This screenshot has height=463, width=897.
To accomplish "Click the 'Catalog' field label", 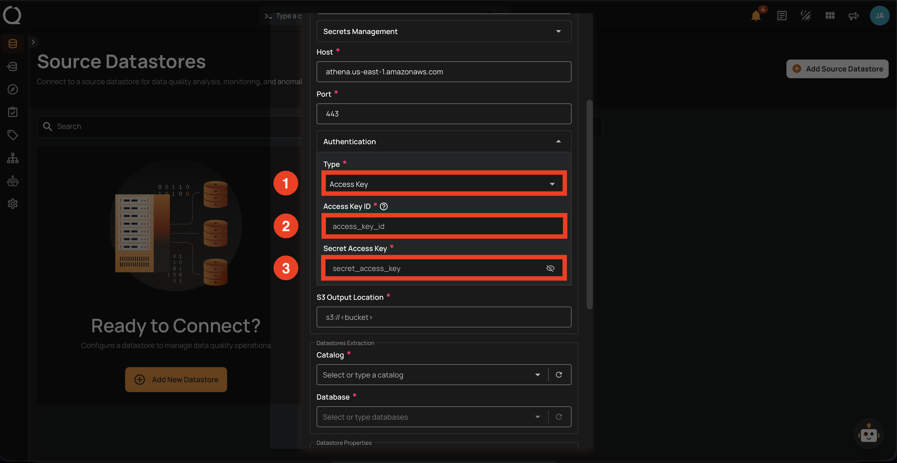I will (330, 355).
